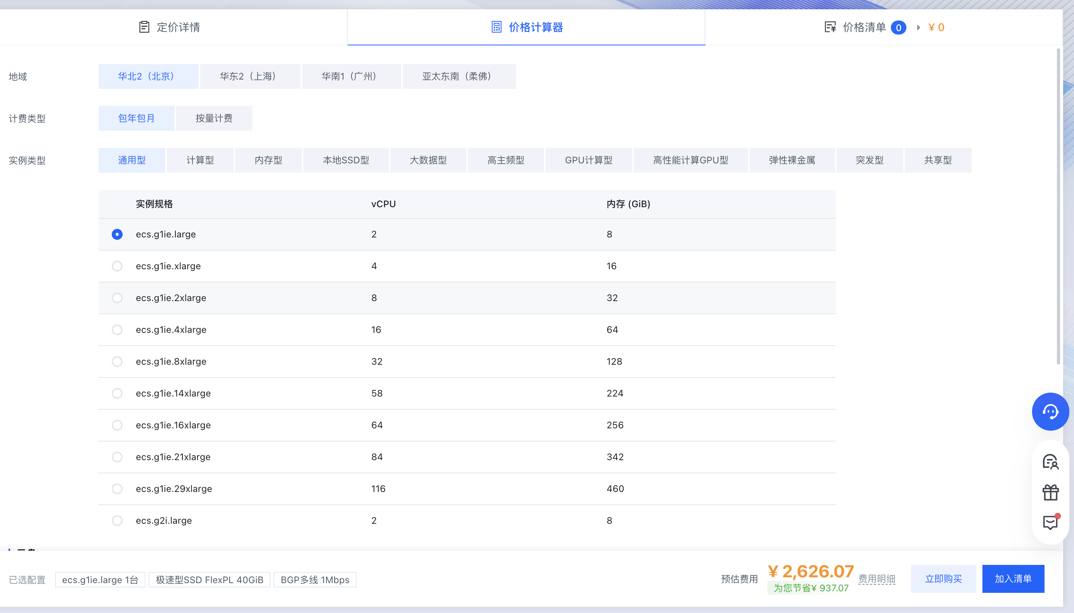Click the price list count badge
The height and width of the screenshot is (613, 1074).
899,28
